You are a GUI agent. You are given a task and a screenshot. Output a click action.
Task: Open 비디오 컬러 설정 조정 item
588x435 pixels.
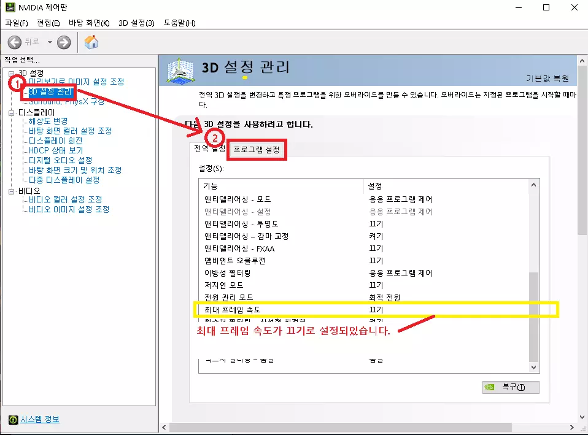(x=65, y=199)
